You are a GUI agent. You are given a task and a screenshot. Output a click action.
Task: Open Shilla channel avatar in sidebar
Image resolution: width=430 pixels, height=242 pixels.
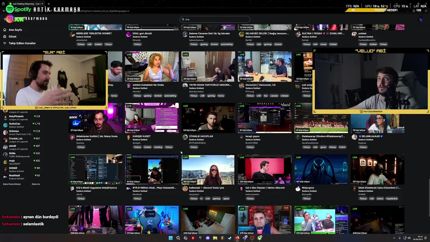(x=5, y=155)
